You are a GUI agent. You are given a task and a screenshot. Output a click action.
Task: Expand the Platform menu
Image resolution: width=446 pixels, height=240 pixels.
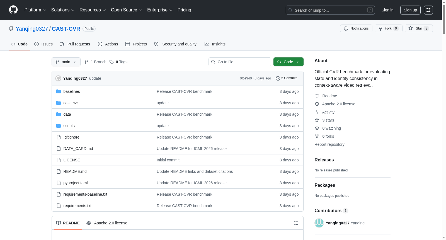click(35, 10)
